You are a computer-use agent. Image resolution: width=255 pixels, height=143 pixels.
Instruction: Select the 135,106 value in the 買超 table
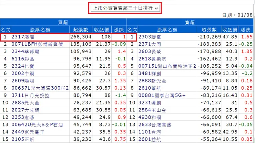coord(81,44)
